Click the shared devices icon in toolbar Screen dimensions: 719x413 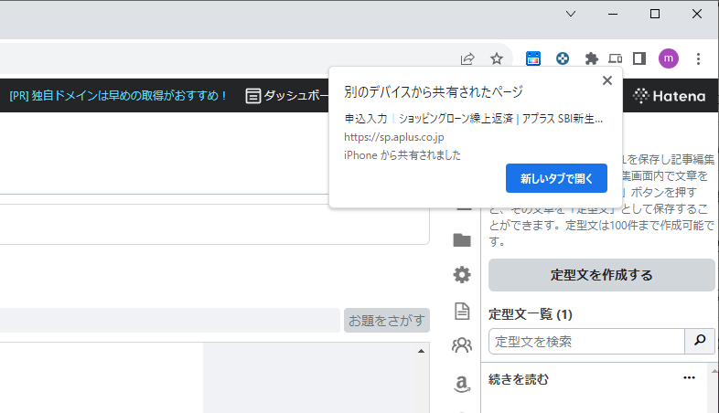(x=616, y=58)
